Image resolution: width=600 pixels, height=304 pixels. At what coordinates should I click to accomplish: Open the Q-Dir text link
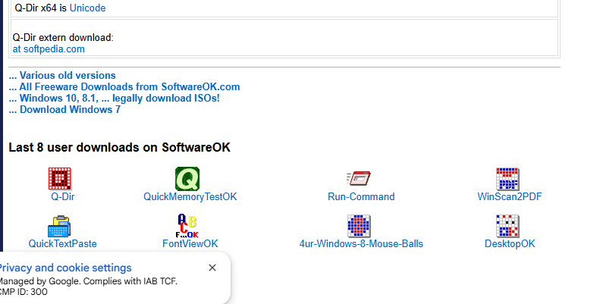[63, 196]
